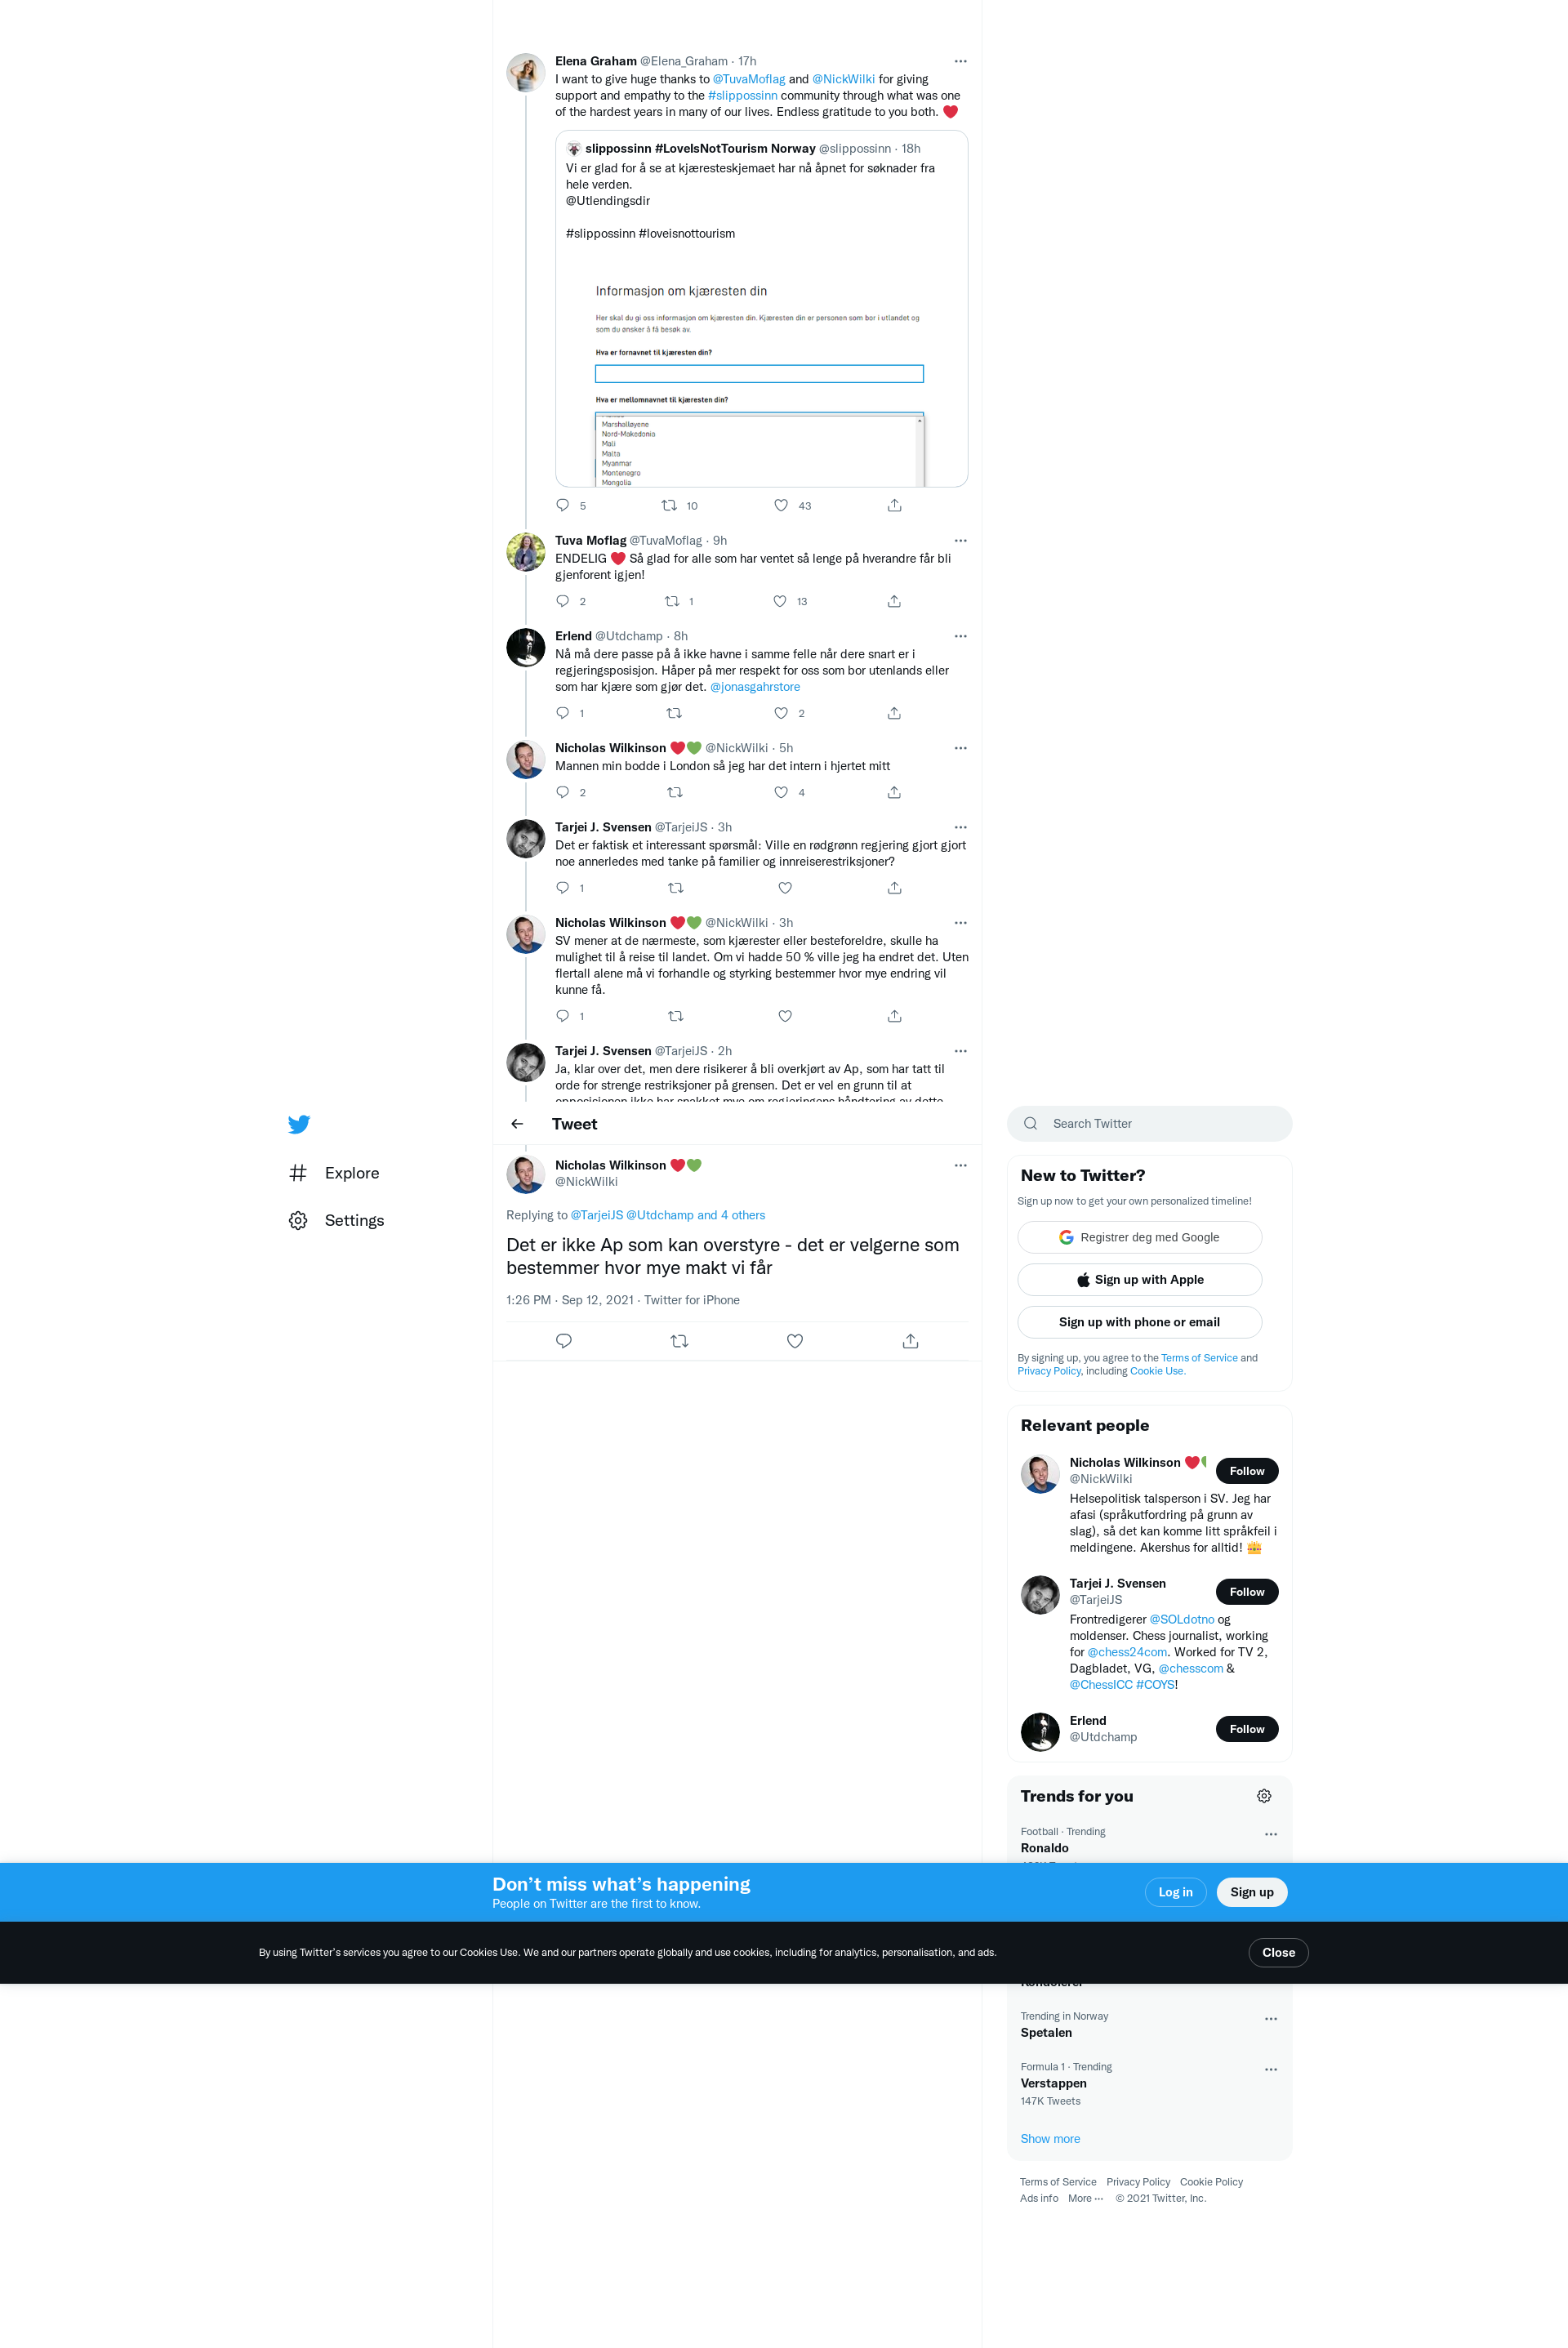
Task: Open the Terms of Service link in signup box
Action: tap(1199, 1358)
